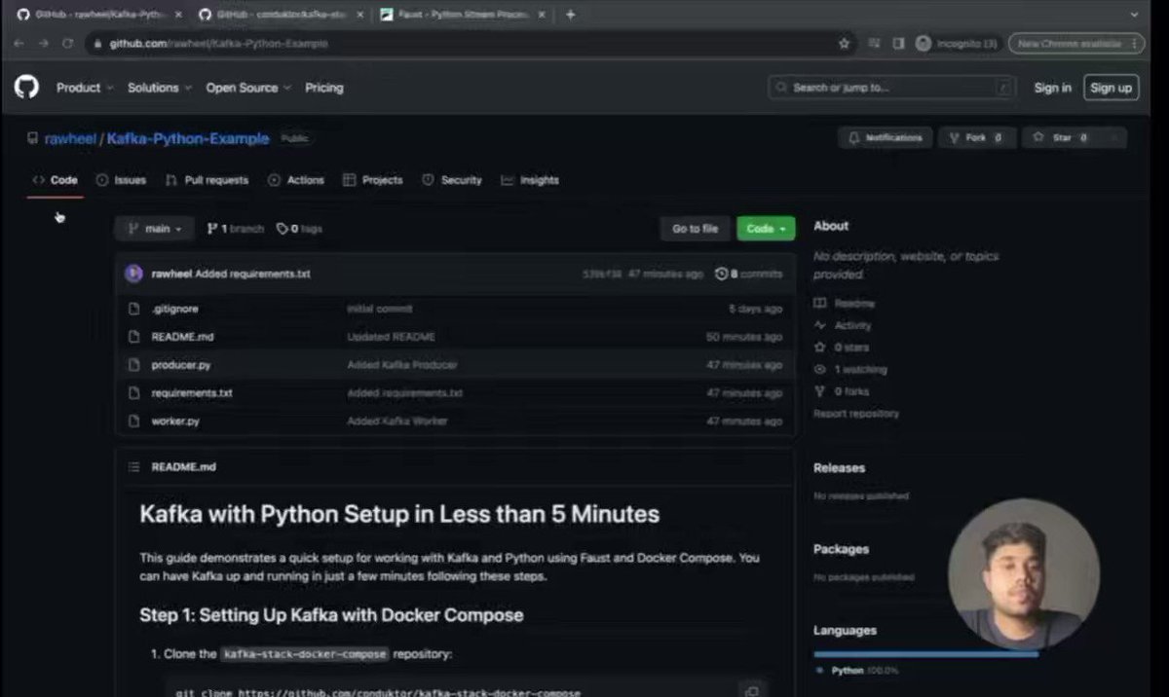Open a new browser tab with plus icon

click(x=570, y=15)
